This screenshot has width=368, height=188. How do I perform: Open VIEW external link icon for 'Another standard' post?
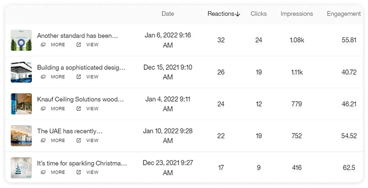79,45
